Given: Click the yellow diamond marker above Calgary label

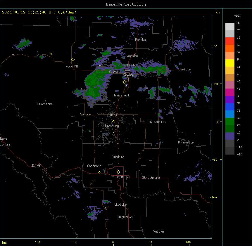Looking at the screenshot, I should click(118, 172).
